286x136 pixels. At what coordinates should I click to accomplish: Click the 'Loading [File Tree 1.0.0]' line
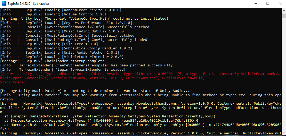[x=49, y=44]
